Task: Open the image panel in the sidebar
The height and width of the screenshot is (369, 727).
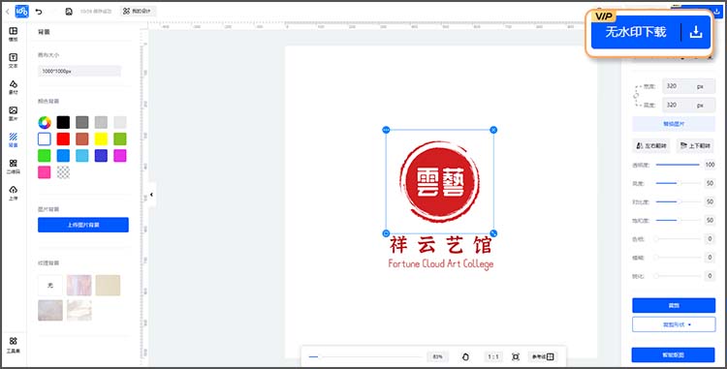Action: 13,113
